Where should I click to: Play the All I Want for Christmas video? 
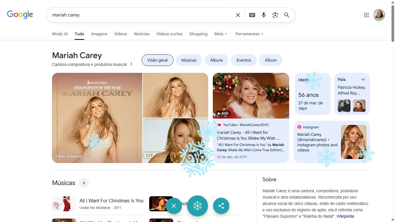click(x=251, y=96)
